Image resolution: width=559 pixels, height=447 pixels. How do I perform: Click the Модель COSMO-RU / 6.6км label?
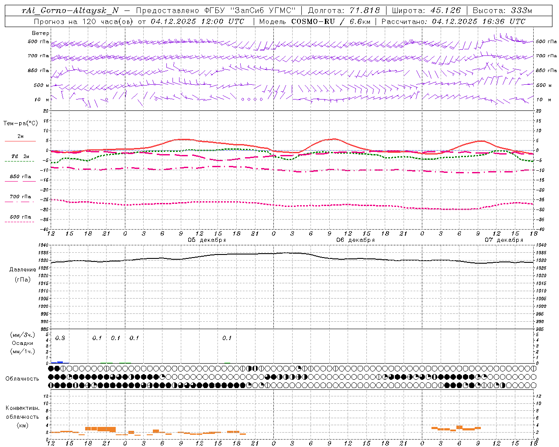(x=315, y=21)
